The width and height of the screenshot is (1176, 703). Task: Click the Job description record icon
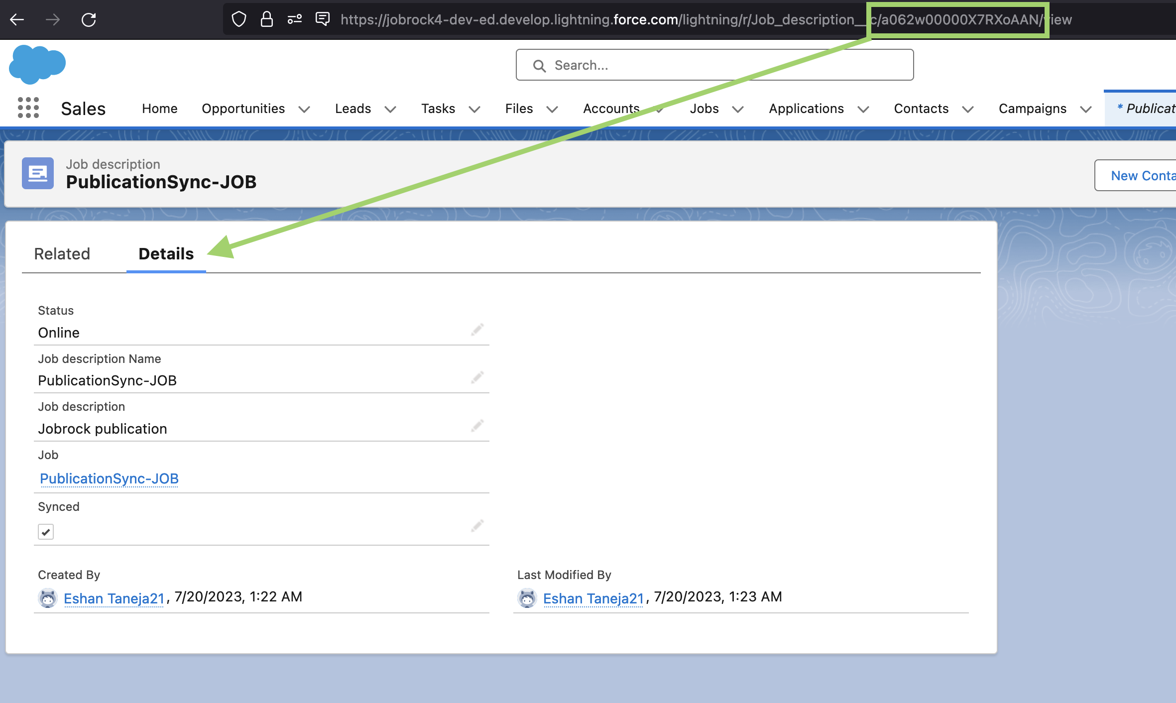click(38, 173)
